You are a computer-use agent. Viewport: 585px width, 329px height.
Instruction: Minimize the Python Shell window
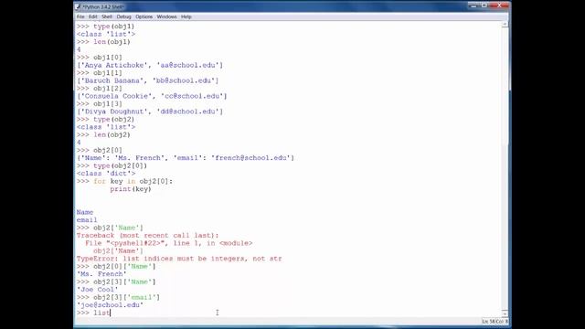point(473,5)
